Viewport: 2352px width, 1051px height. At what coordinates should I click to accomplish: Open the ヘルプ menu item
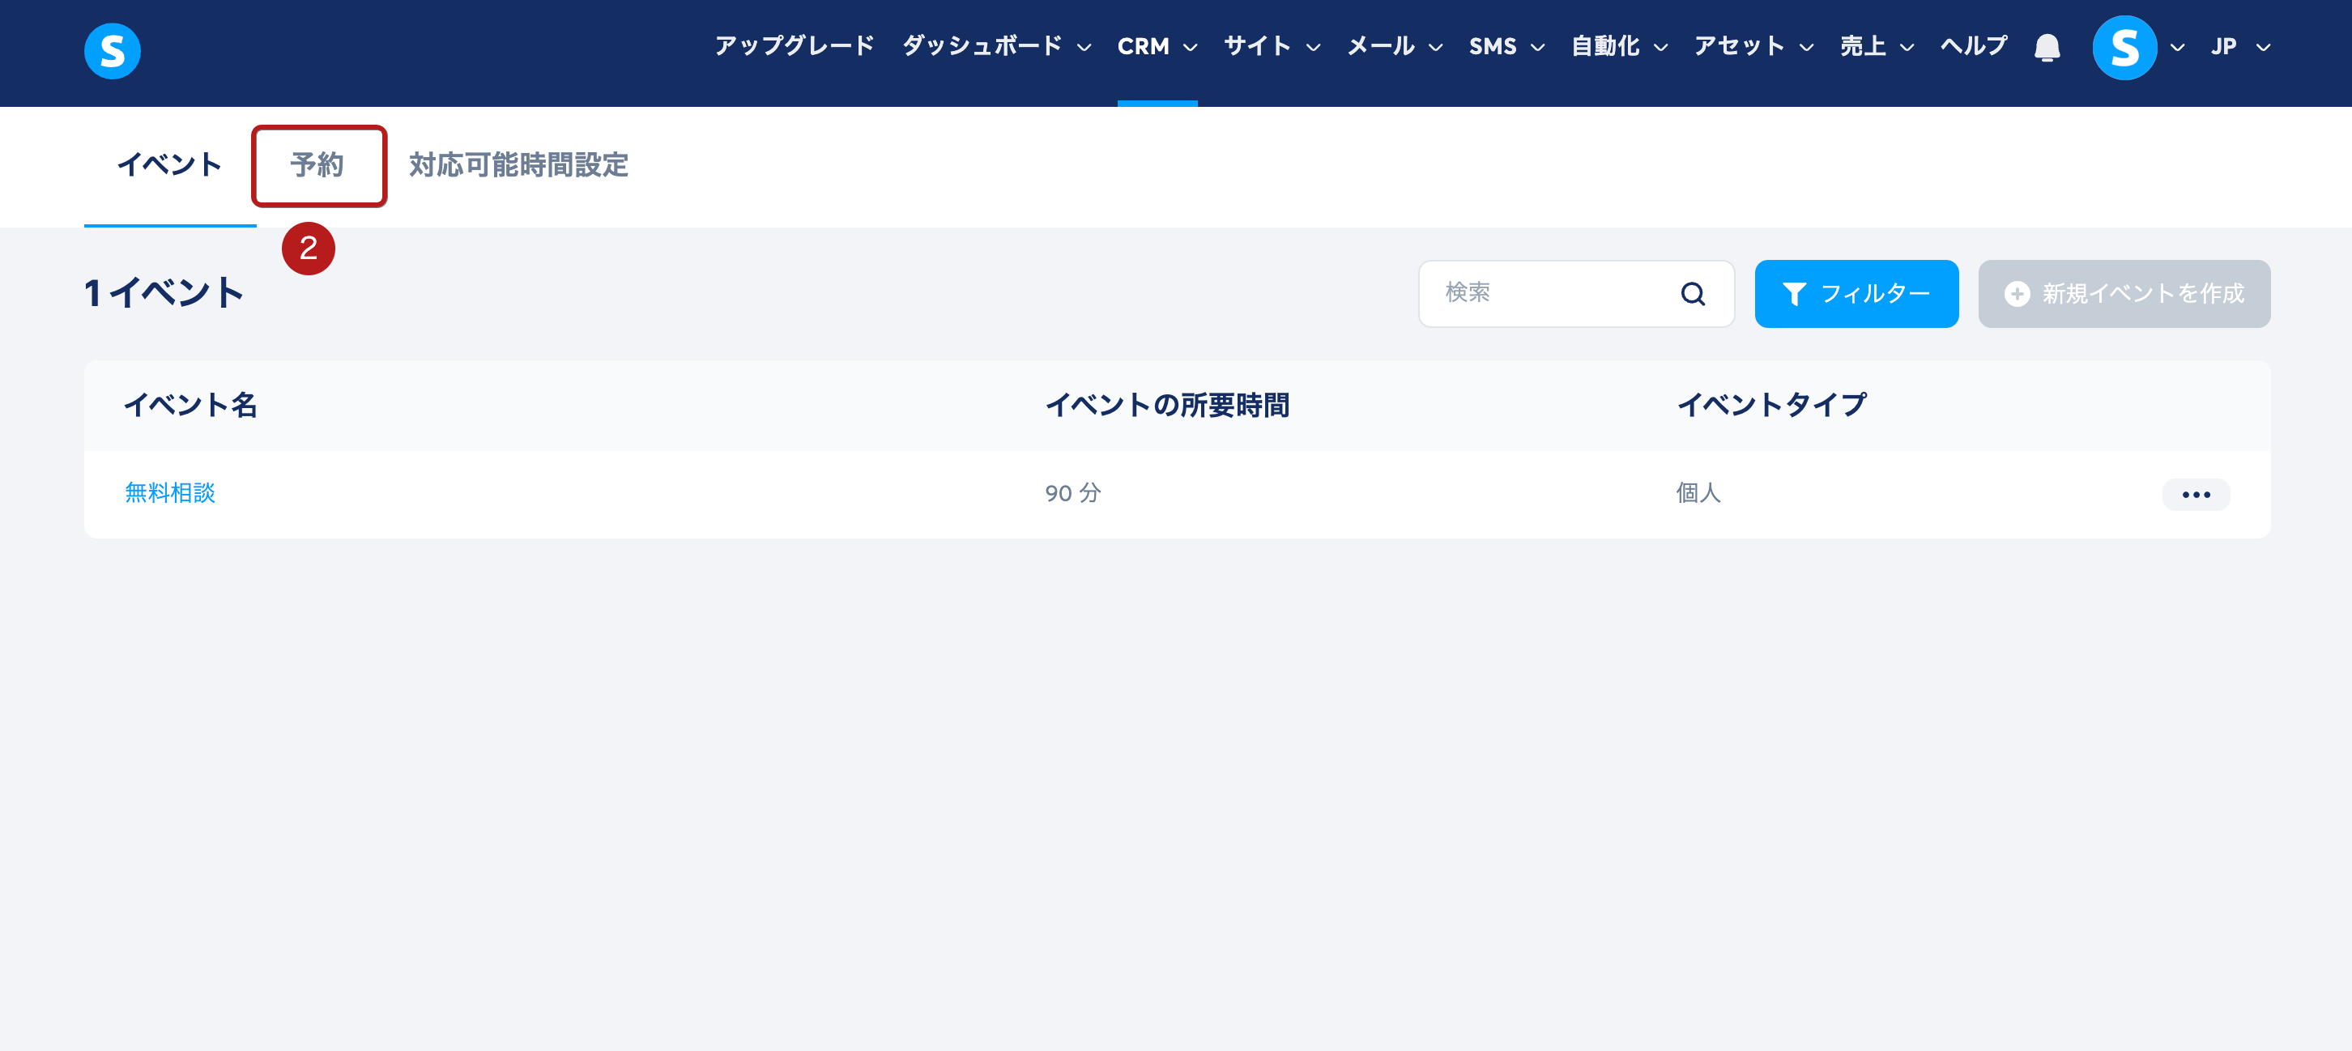pos(1973,47)
